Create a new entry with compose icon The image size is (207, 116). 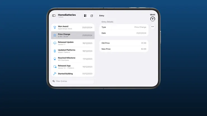pyautogui.click(x=92, y=16)
